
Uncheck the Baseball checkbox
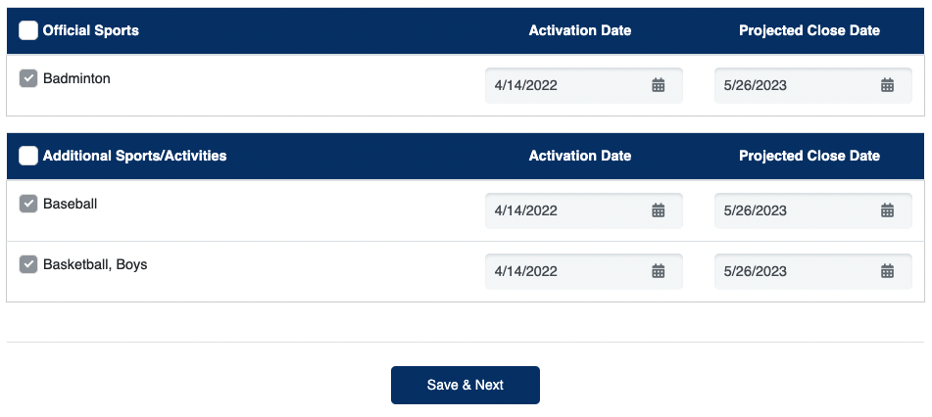(x=28, y=204)
